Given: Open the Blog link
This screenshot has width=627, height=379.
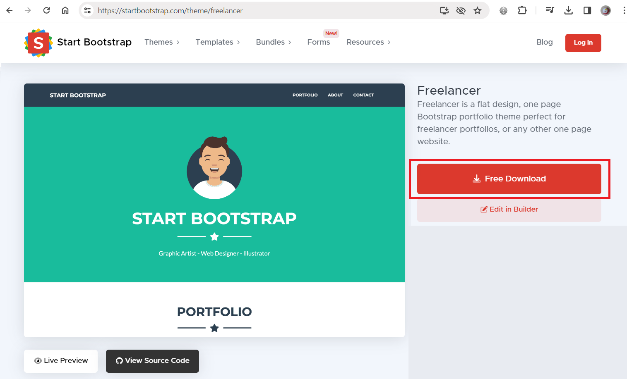Looking at the screenshot, I should (545, 42).
